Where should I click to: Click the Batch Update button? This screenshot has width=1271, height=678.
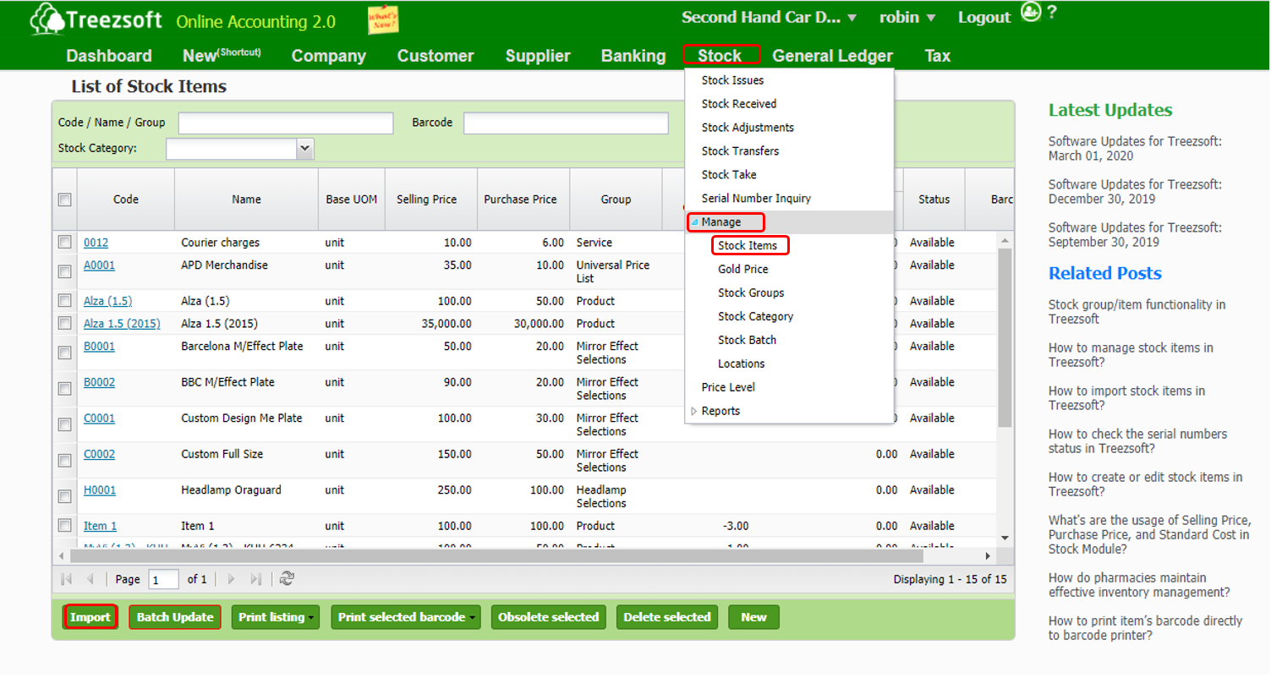coord(175,617)
